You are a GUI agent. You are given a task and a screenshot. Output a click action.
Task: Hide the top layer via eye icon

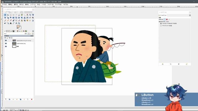[x=6, y=40]
